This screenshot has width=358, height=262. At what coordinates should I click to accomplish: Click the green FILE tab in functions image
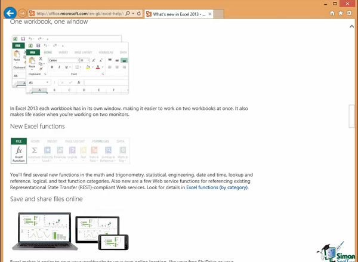tap(18, 141)
